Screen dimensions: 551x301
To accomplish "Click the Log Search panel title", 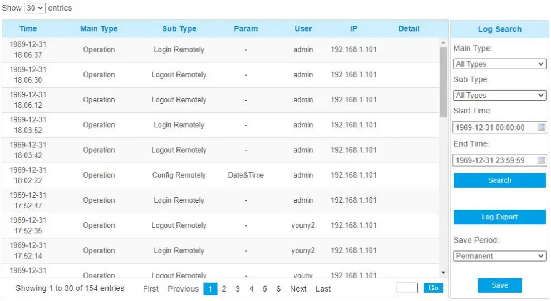I will 499,29.
